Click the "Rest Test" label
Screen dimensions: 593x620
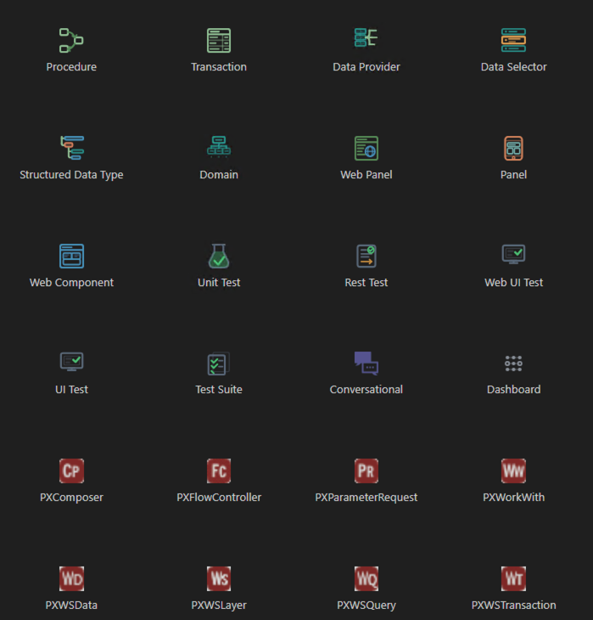click(x=366, y=283)
